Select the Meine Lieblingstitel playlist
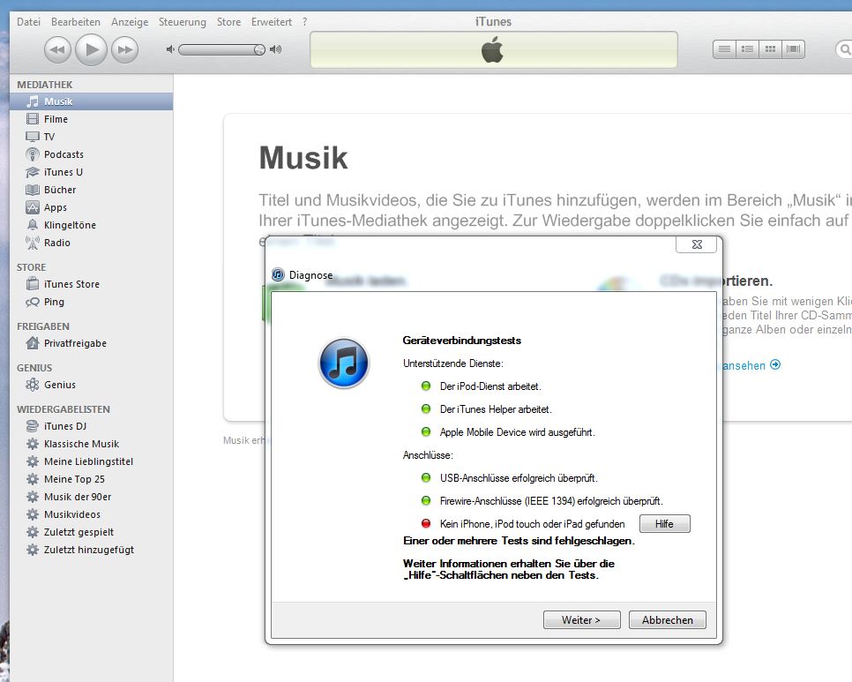 (x=92, y=461)
